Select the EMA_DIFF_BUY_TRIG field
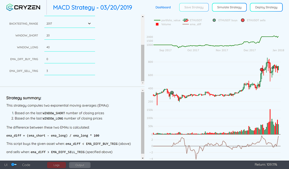 [x=70, y=59]
